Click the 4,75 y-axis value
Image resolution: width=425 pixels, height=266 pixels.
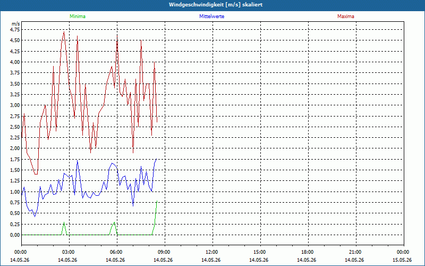(15, 30)
